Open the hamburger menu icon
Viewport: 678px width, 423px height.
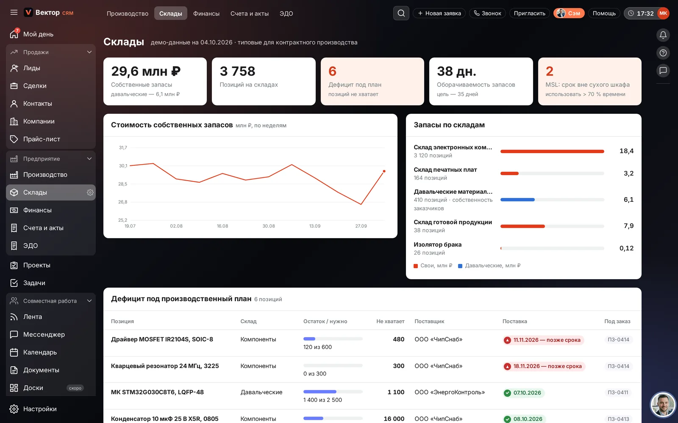click(14, 13)
